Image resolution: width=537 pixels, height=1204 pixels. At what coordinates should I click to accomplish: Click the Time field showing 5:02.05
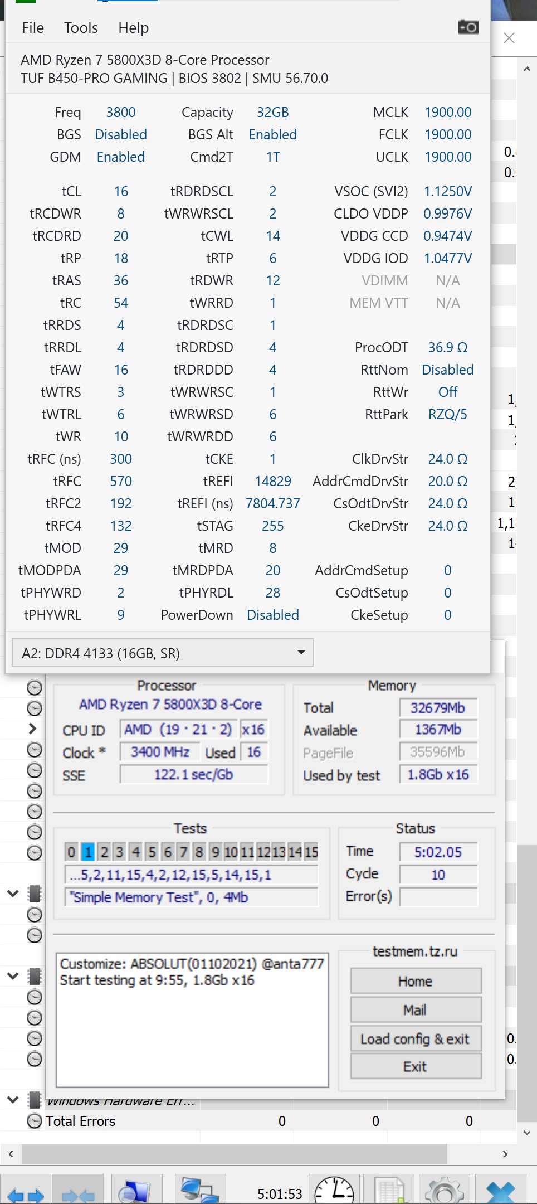coord(438,852)
